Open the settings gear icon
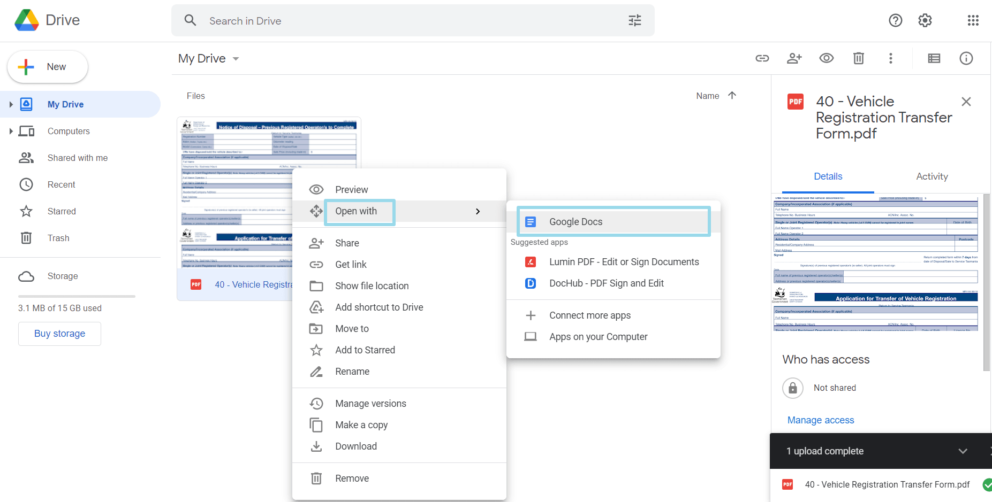This screenshot has width=992, height=502. tap(925, 20)
